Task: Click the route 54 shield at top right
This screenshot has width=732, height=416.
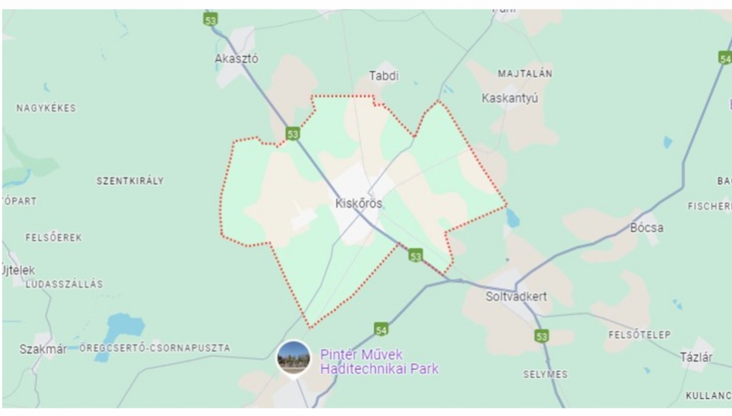Action: (725, 59)
